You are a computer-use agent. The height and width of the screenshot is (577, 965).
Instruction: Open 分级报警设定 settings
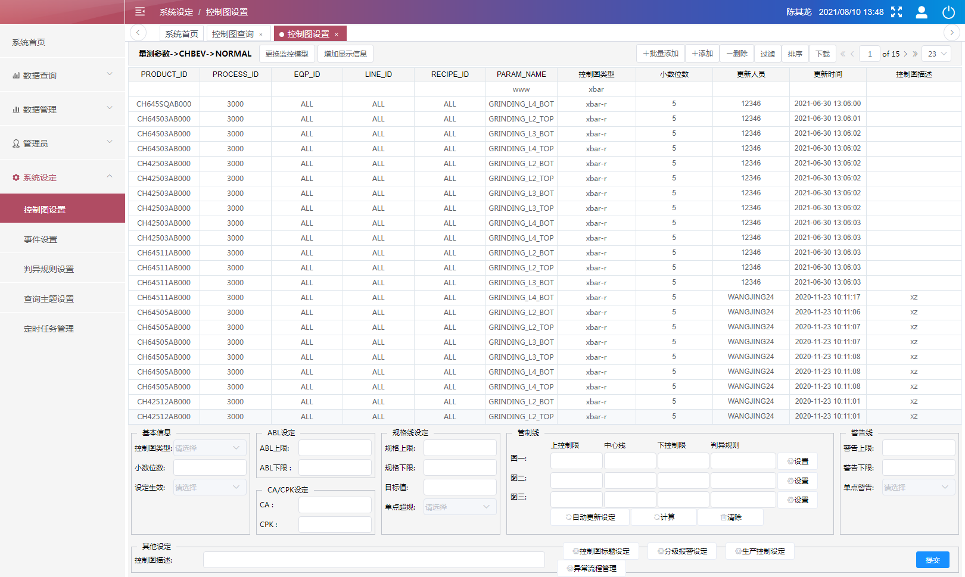tap(683, 551)
